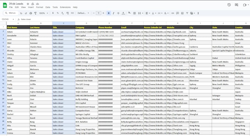Open the Extensions menu
250x136 pixels.
[65, 7]
